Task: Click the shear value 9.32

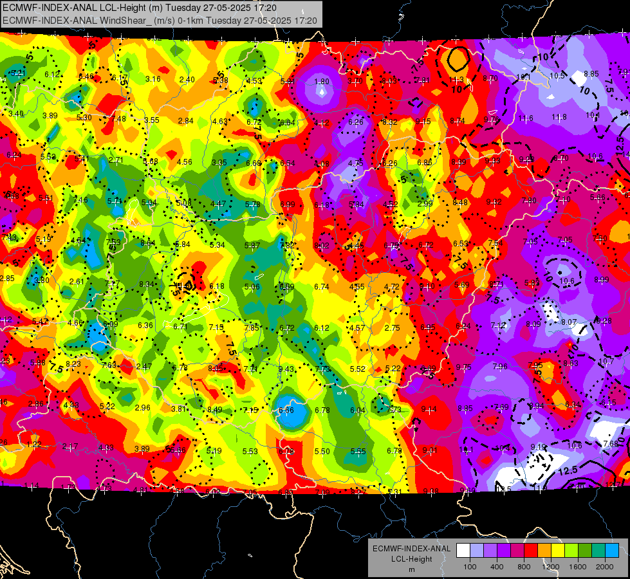Action: 494,202
